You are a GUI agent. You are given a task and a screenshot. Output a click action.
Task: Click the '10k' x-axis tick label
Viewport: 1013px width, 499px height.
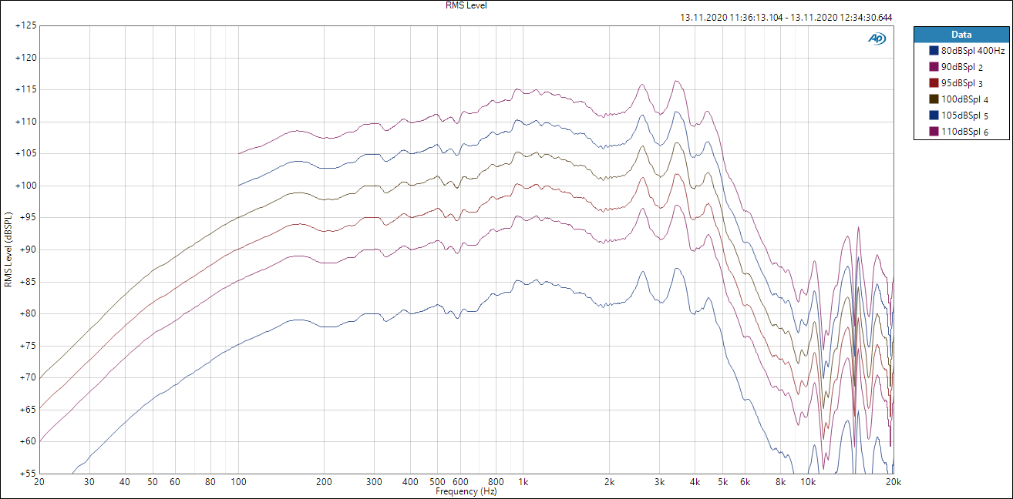coord(807,482)
